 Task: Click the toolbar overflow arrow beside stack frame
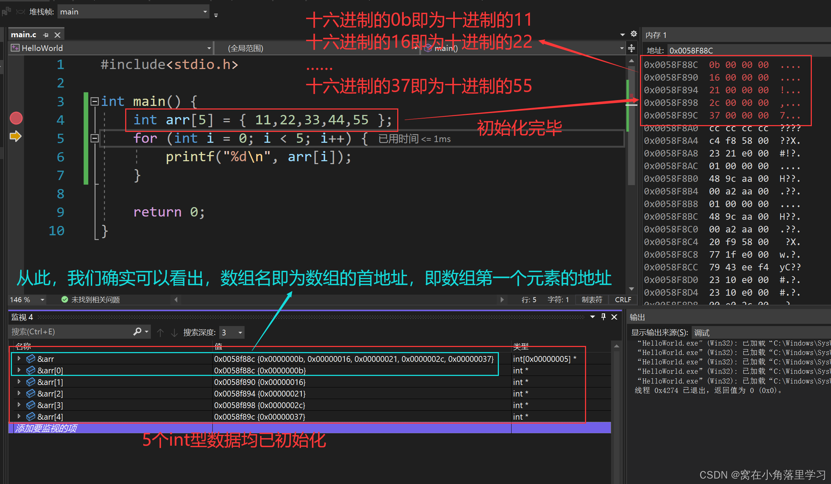tap(216, 16)
